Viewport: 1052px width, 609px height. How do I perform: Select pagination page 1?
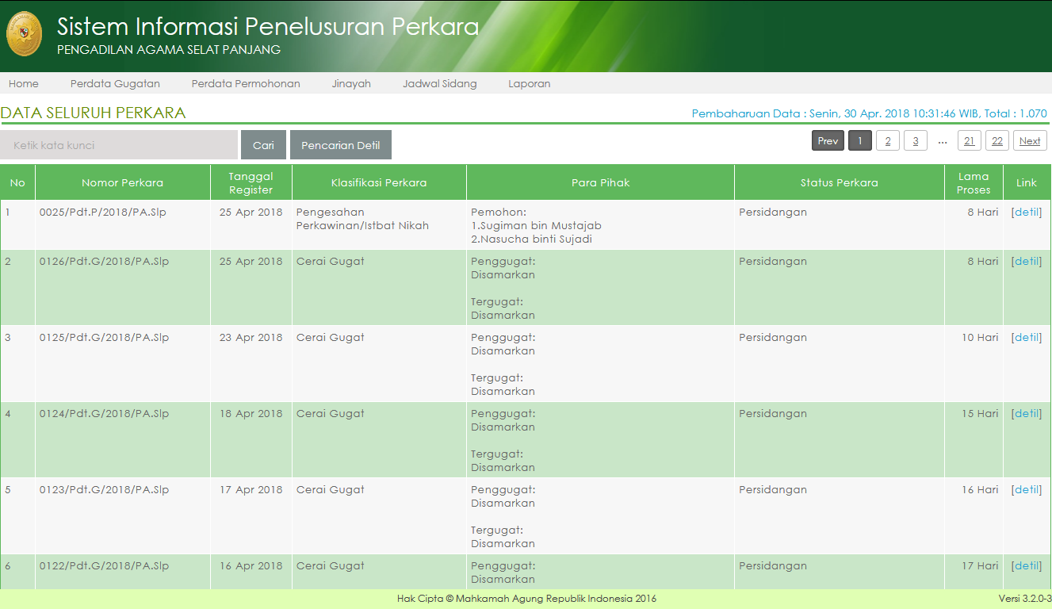(x=860, y=141)
